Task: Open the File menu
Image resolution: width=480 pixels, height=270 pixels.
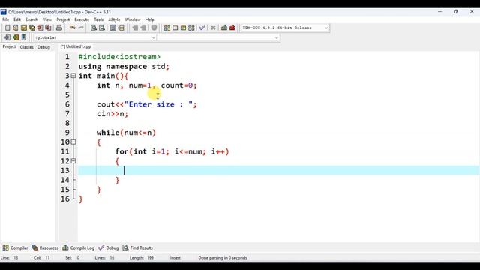Action: [x=5, y=19]
